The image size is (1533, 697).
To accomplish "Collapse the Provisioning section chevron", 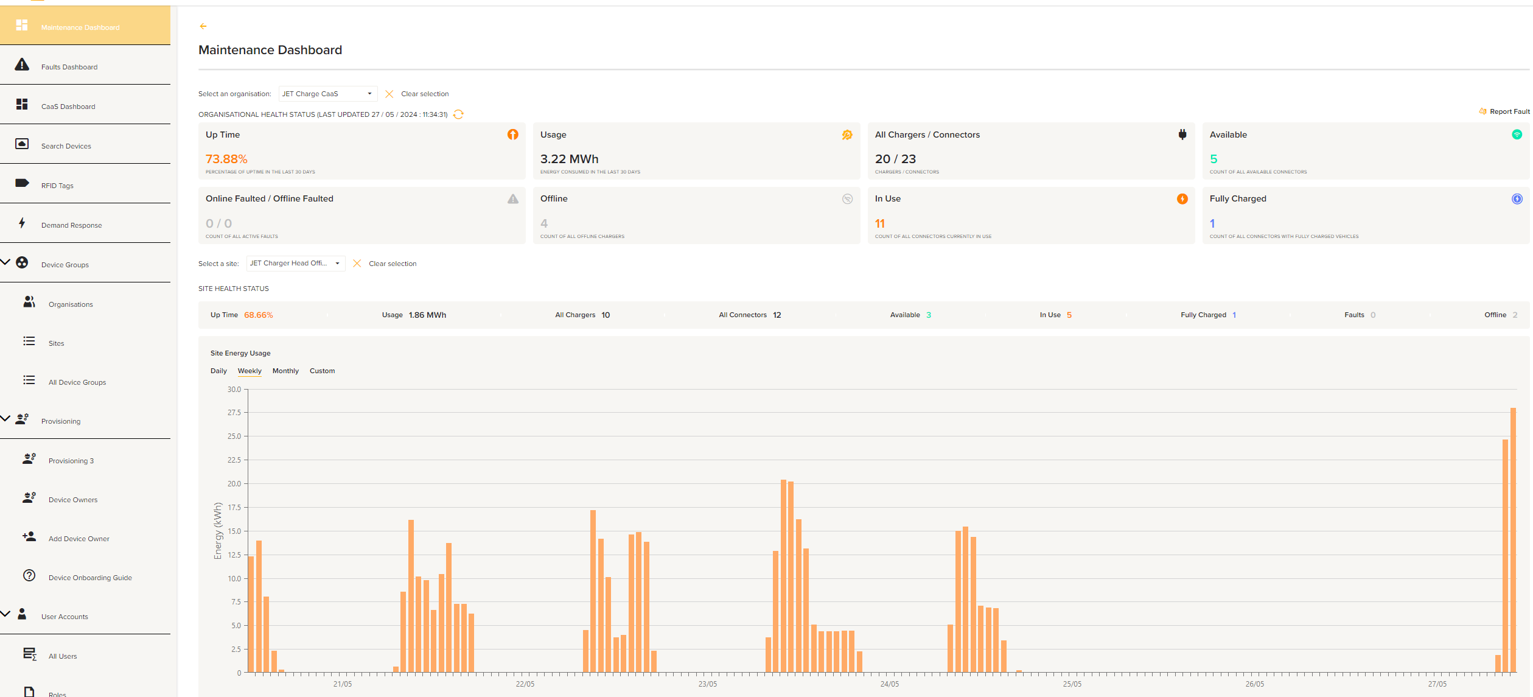I will [5, 419].
